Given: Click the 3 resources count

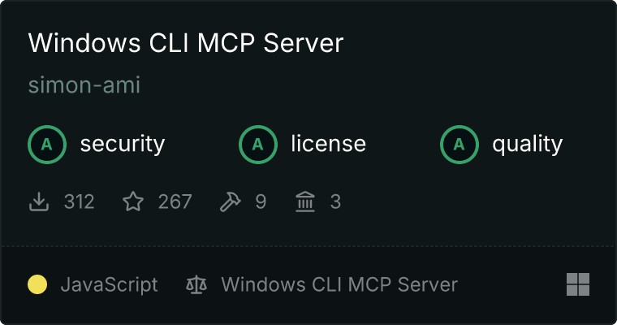Looking at the screenshot, I should pyautogui.click(x=335, y=201).
